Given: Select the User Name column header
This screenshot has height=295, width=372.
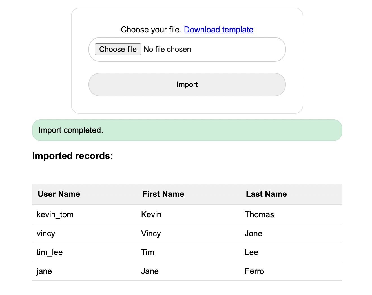Looking at the screenshot, I should 59,194.
